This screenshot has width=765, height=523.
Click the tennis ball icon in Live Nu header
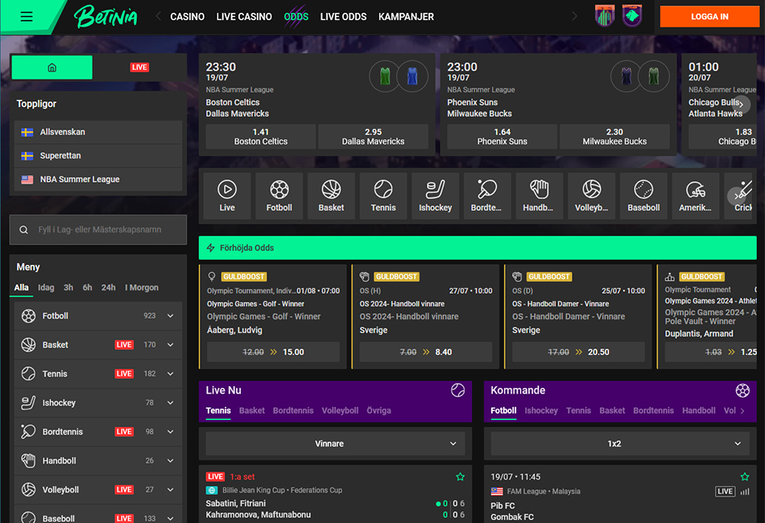[x=457, y=390]
